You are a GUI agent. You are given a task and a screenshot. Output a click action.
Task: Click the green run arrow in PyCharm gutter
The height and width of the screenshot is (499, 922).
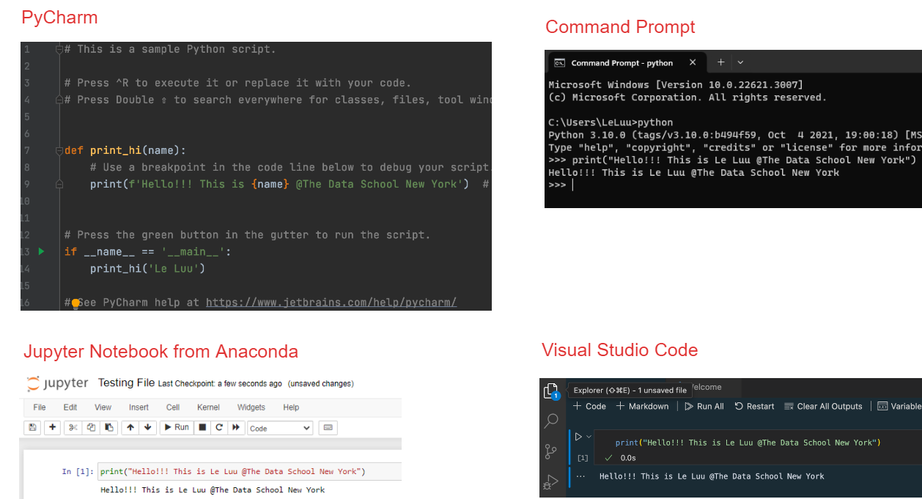click(x=41, y=251)
